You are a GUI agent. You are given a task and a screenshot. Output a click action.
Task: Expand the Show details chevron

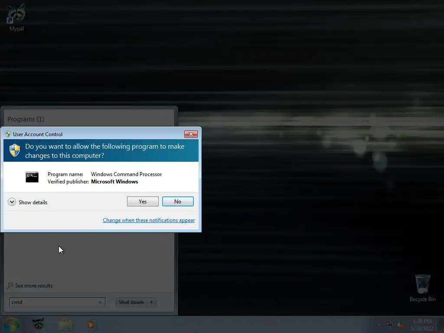(x=12, y=202)
